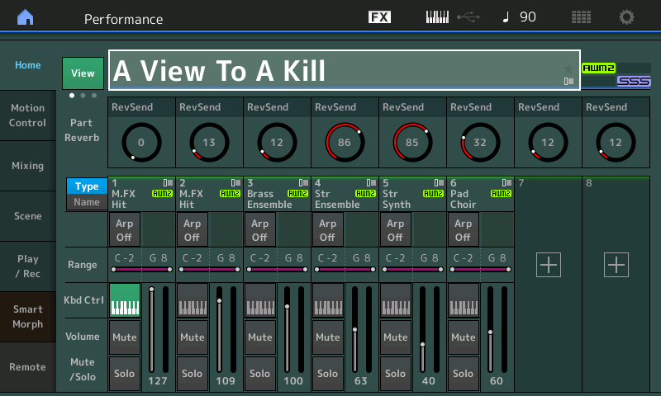Toggle Arp Off for part 2
Image resolution: width=661 pixels, height=396 pixels.
coord(192,230)
